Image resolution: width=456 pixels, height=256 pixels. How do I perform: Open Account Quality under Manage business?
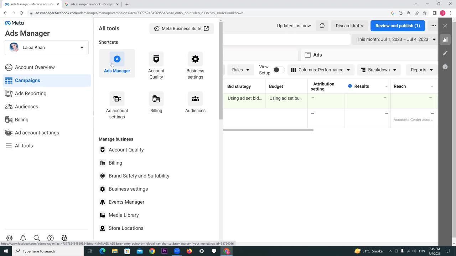126,150
